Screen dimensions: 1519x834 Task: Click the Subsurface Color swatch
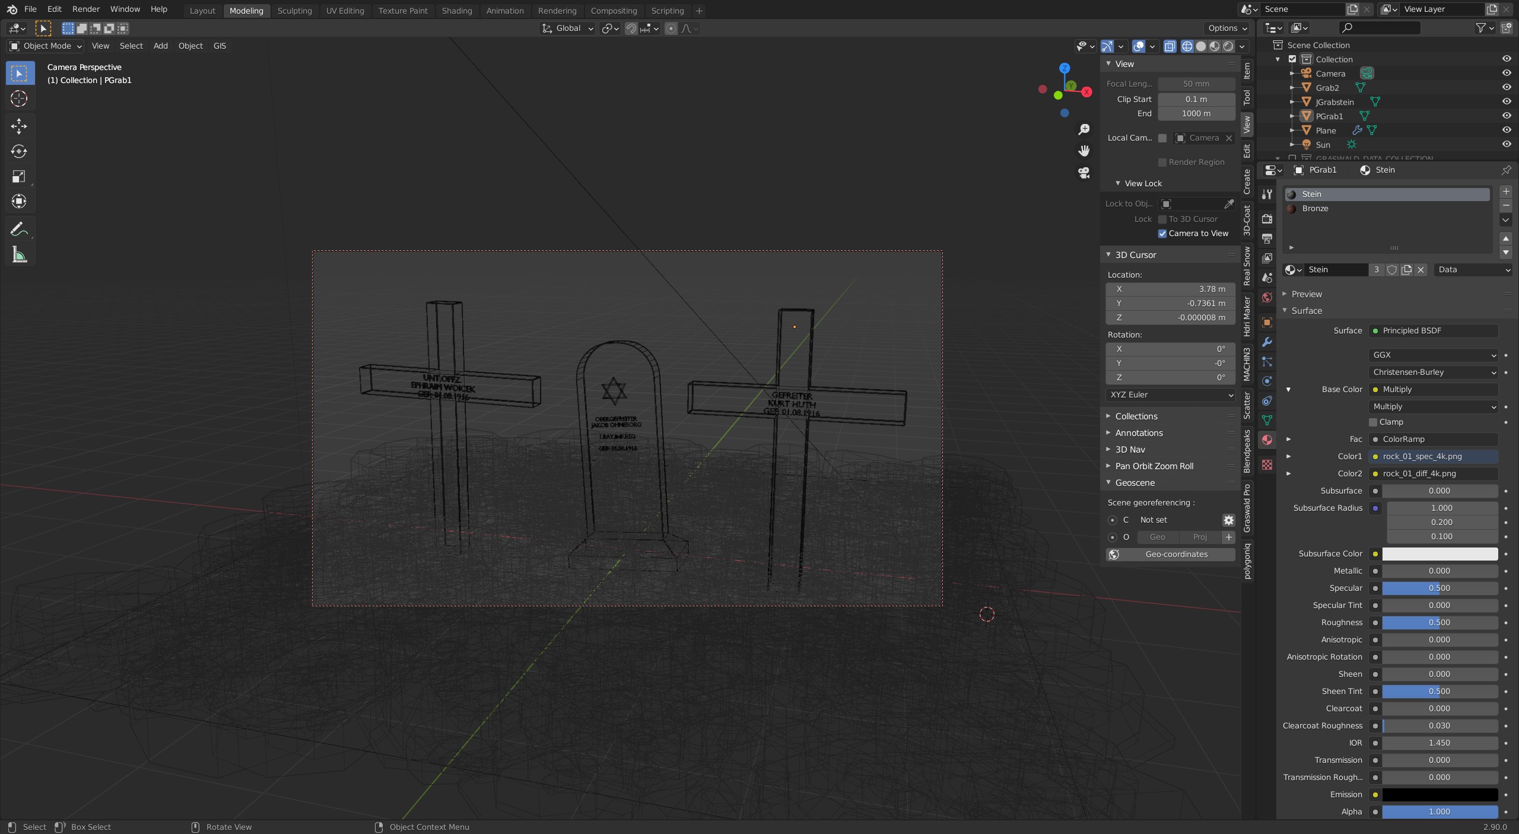[1439, 554]
